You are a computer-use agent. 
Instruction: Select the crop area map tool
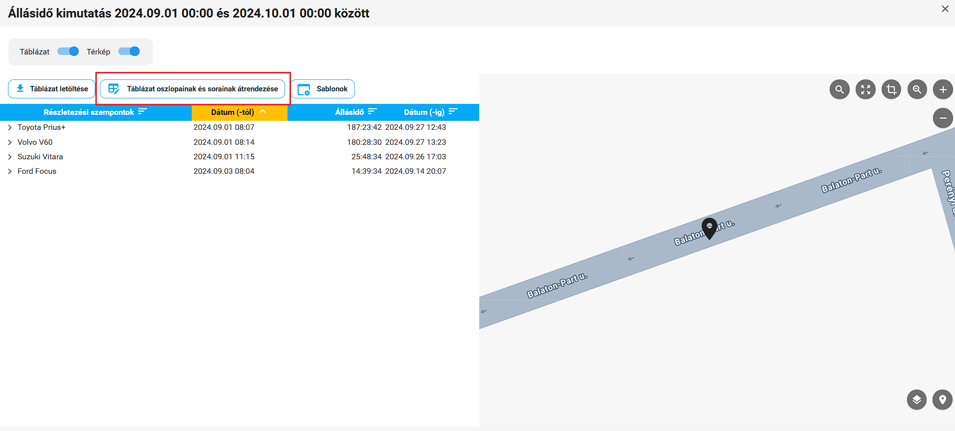click(x=892, y=90)
